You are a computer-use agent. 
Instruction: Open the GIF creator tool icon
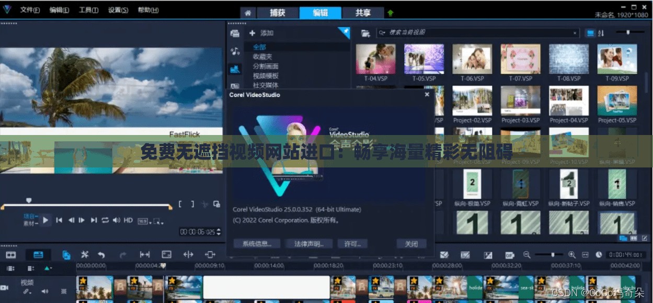point(509,255)
